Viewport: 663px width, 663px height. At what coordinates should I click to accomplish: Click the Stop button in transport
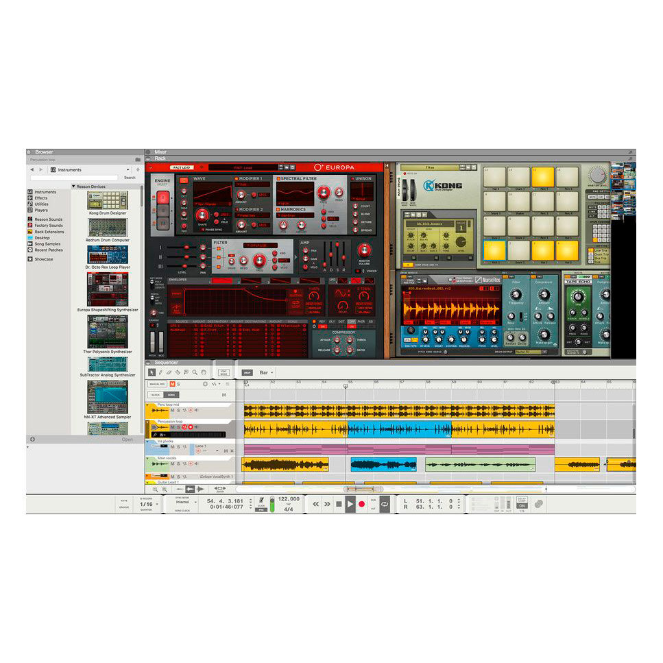tap(339, 504)
